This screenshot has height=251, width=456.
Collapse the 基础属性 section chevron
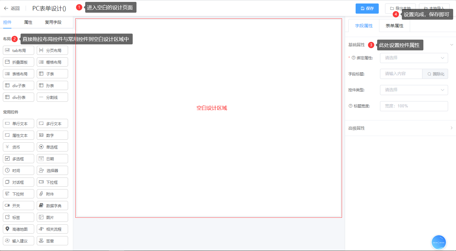pyautogui.click(x=452, y=45)
